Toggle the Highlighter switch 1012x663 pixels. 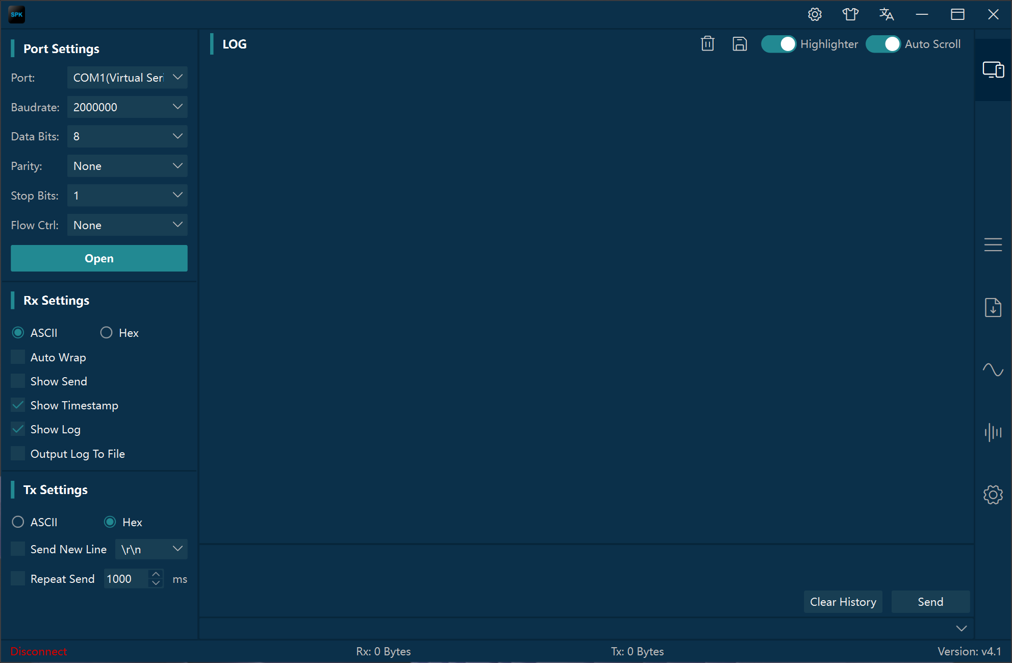tap(778, 44)
